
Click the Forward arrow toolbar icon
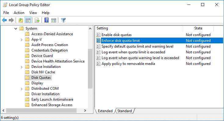tap(11, 20)
